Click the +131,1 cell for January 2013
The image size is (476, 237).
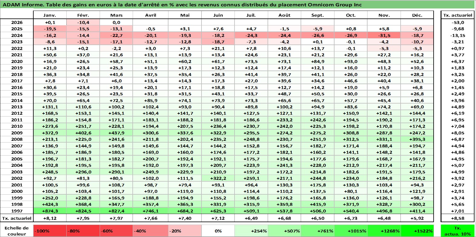tap(50, 107)
